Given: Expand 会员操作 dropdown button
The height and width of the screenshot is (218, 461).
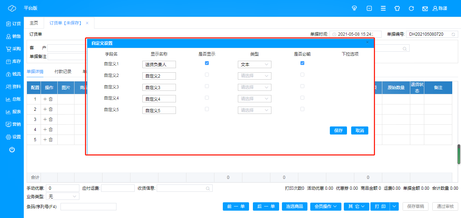Looking at the screenshot, I should click(x=326, y=206).
